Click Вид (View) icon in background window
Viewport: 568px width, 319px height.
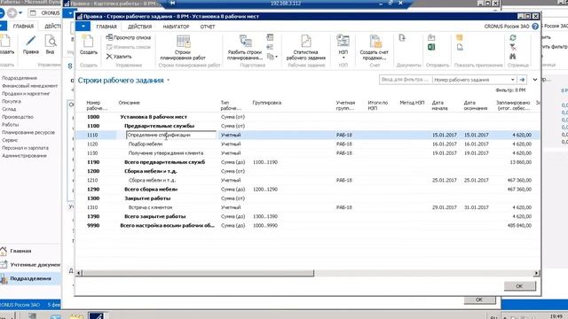(51, 45)
